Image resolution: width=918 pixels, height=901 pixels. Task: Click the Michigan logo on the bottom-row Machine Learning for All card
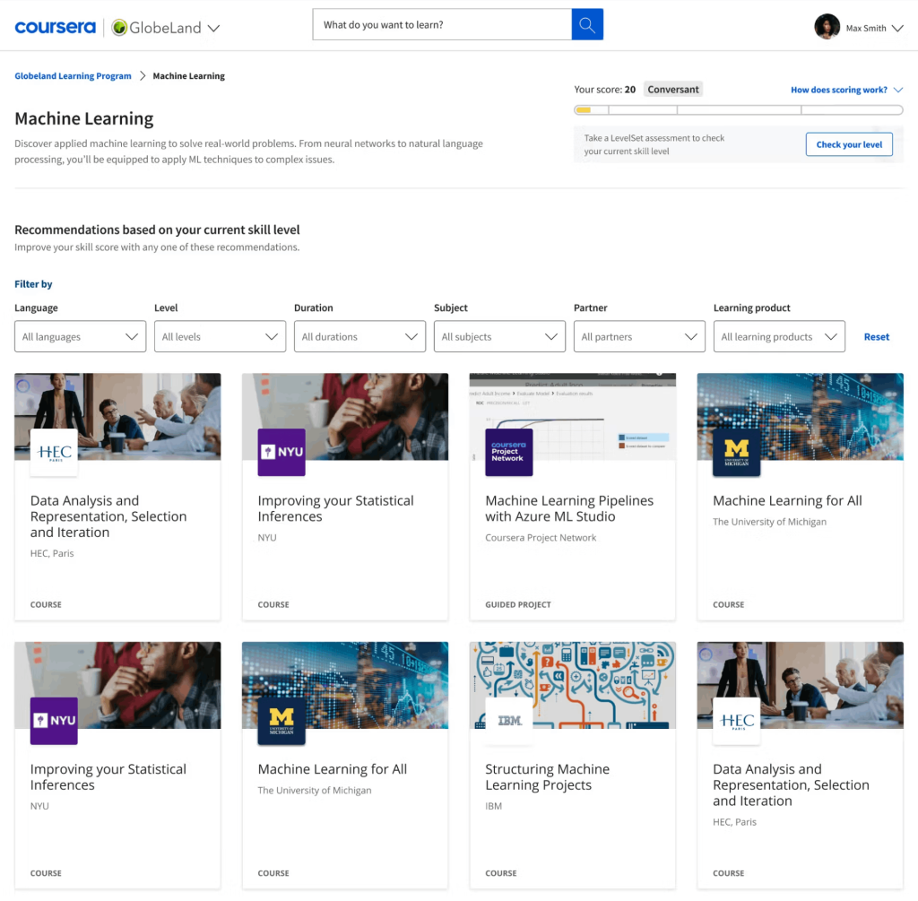(281, 722)
